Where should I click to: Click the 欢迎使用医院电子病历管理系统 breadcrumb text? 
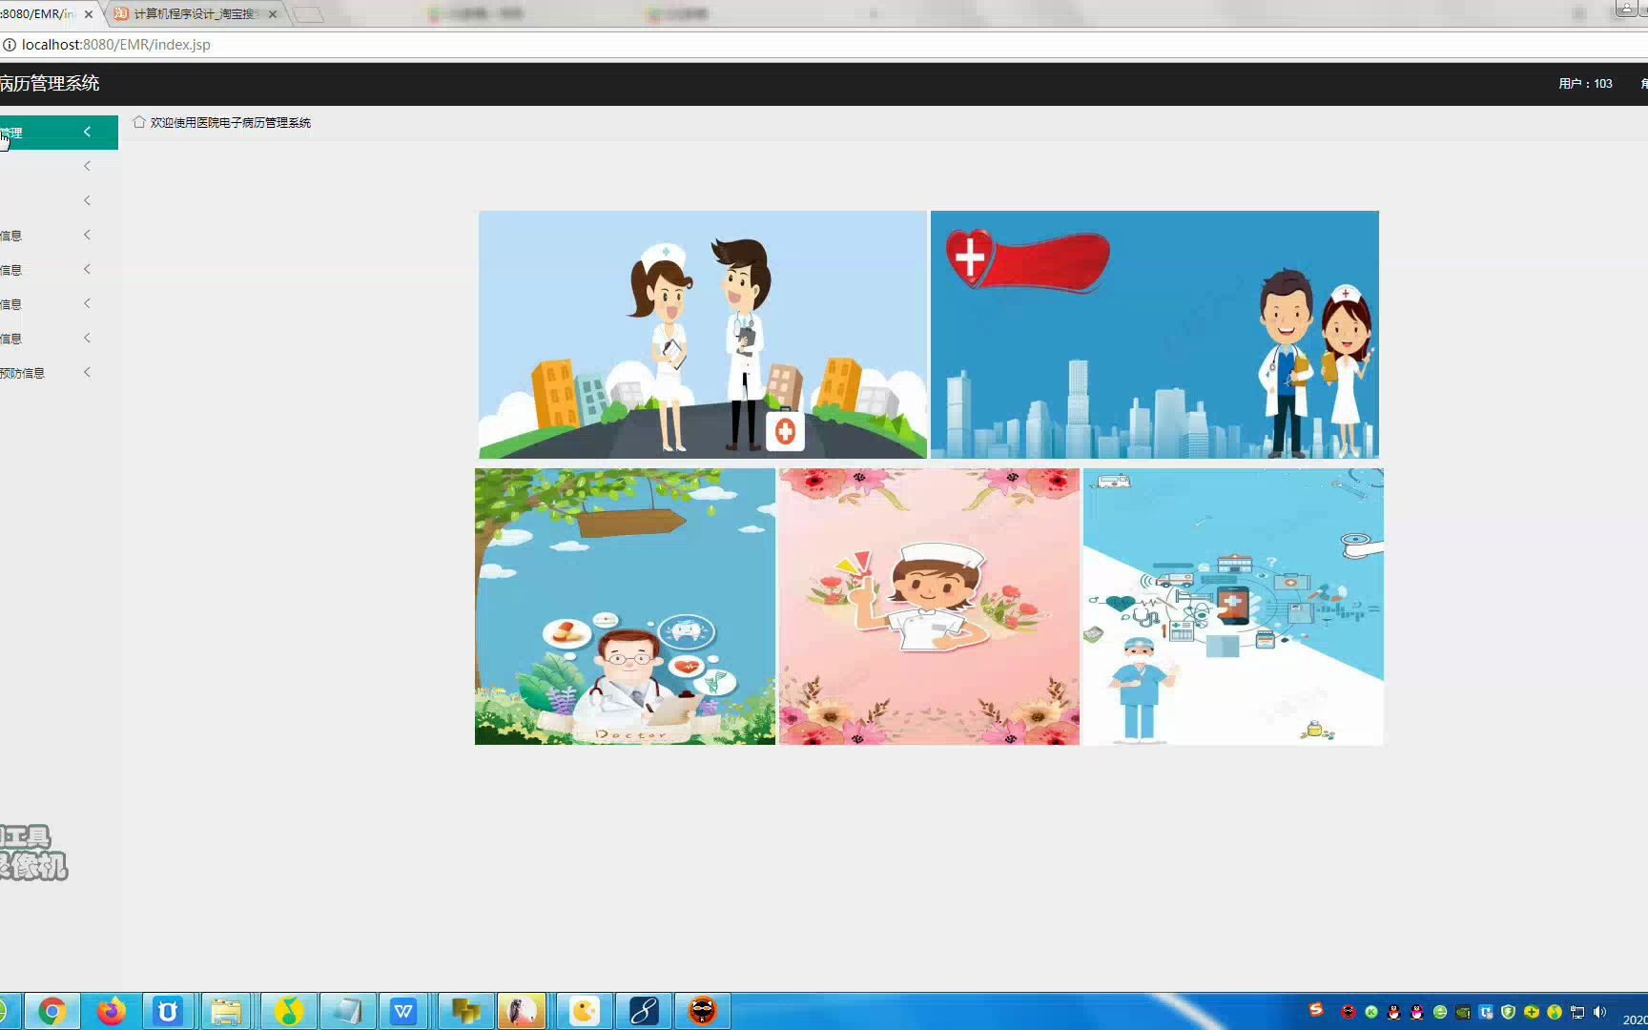tap(230, 122)
